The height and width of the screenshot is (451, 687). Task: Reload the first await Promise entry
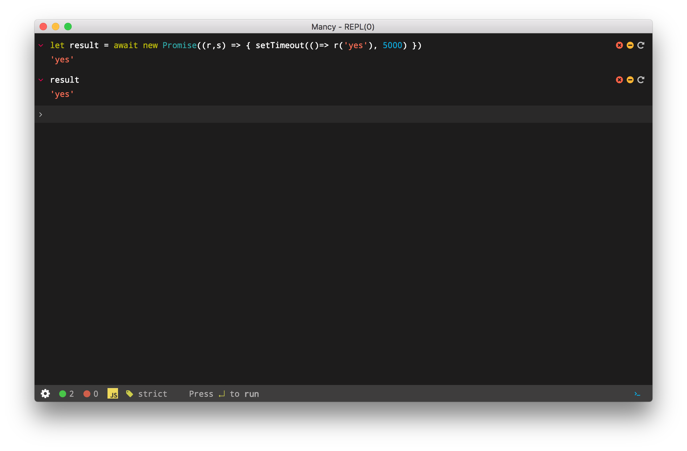(641, 45)
